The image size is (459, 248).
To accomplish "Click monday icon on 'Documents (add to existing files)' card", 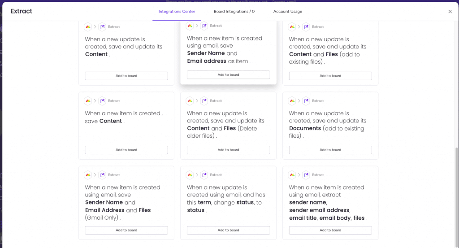I will click(x=292, y=101).
